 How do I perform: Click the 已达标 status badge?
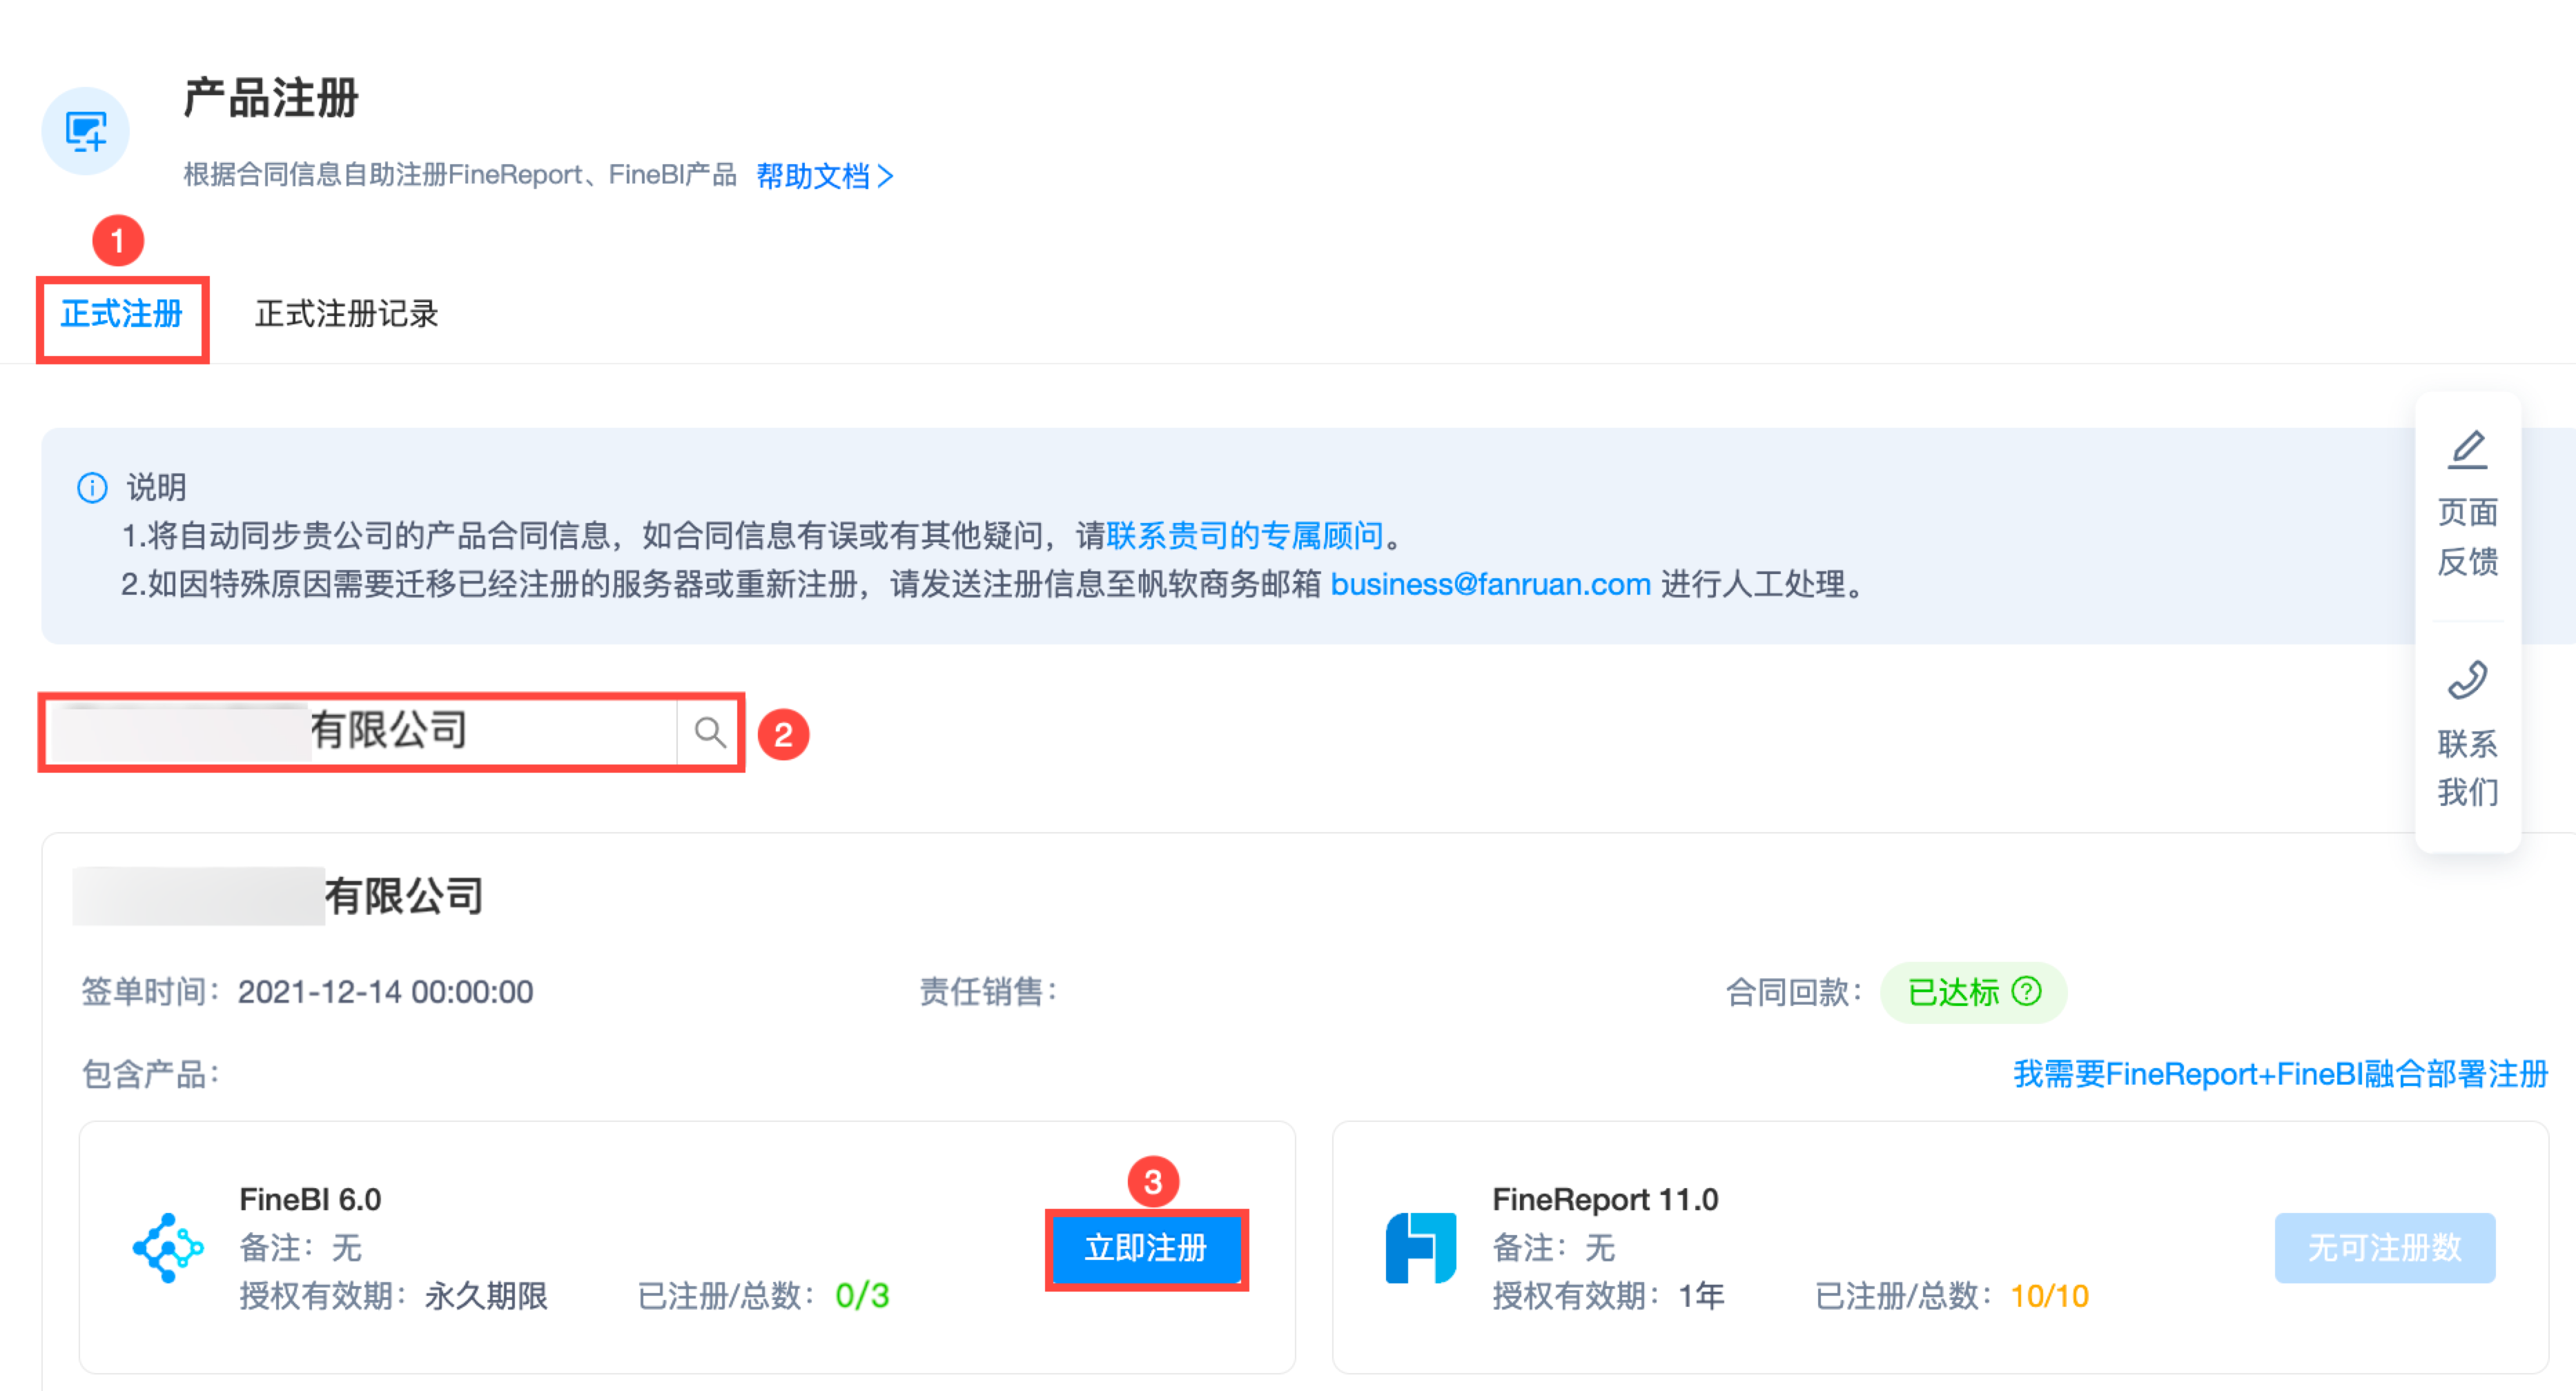[1953, 992]
